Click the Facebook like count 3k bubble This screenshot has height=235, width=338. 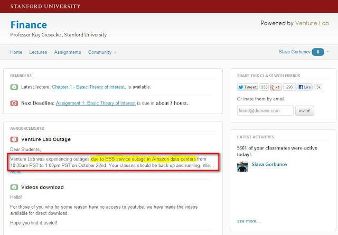pyautogui.click(x=318, y=87)
